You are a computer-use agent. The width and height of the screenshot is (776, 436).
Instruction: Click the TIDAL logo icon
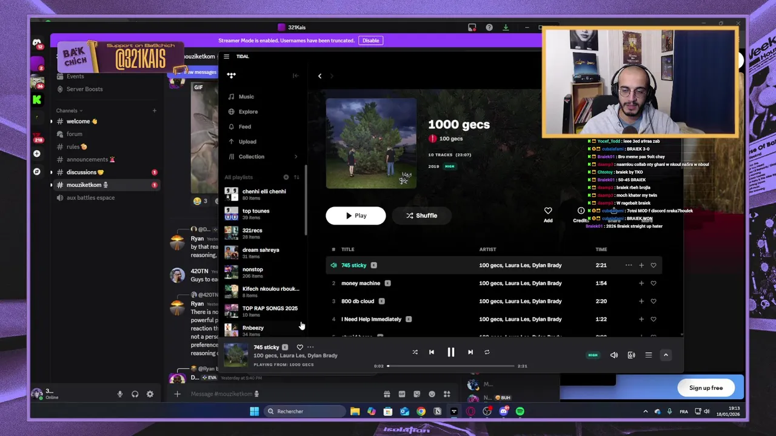click(x=231, y=76)
